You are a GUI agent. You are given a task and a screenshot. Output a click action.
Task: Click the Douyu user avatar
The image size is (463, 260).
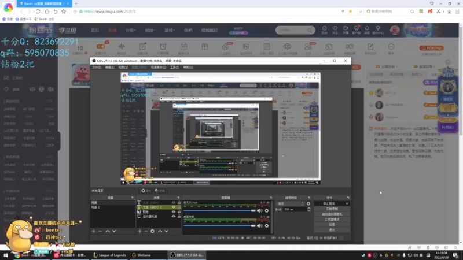[x=395, y=30]
